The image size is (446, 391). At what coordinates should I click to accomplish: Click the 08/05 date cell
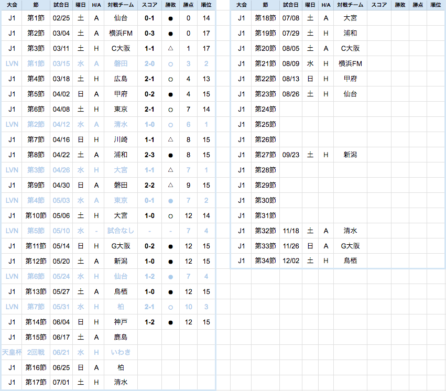(291, 49)
